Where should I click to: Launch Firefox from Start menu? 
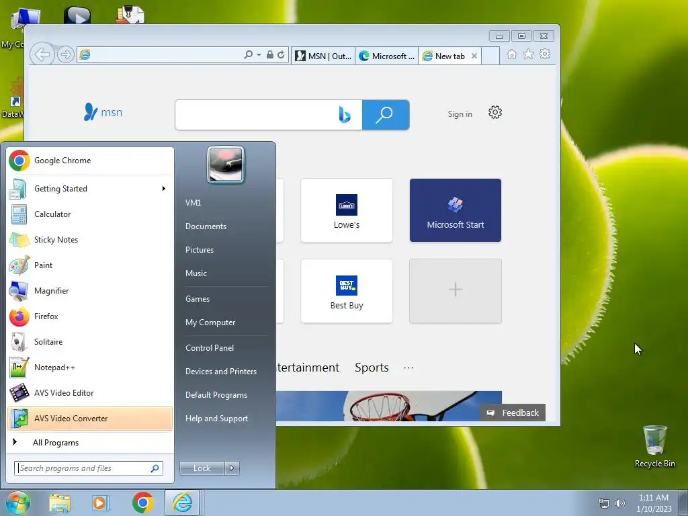coord(90,316)
